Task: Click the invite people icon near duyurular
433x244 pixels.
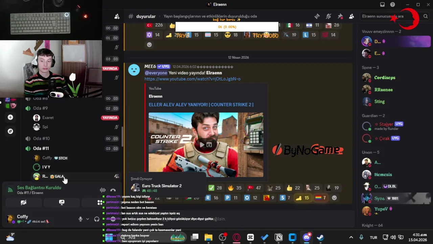Action: (117, 16)
